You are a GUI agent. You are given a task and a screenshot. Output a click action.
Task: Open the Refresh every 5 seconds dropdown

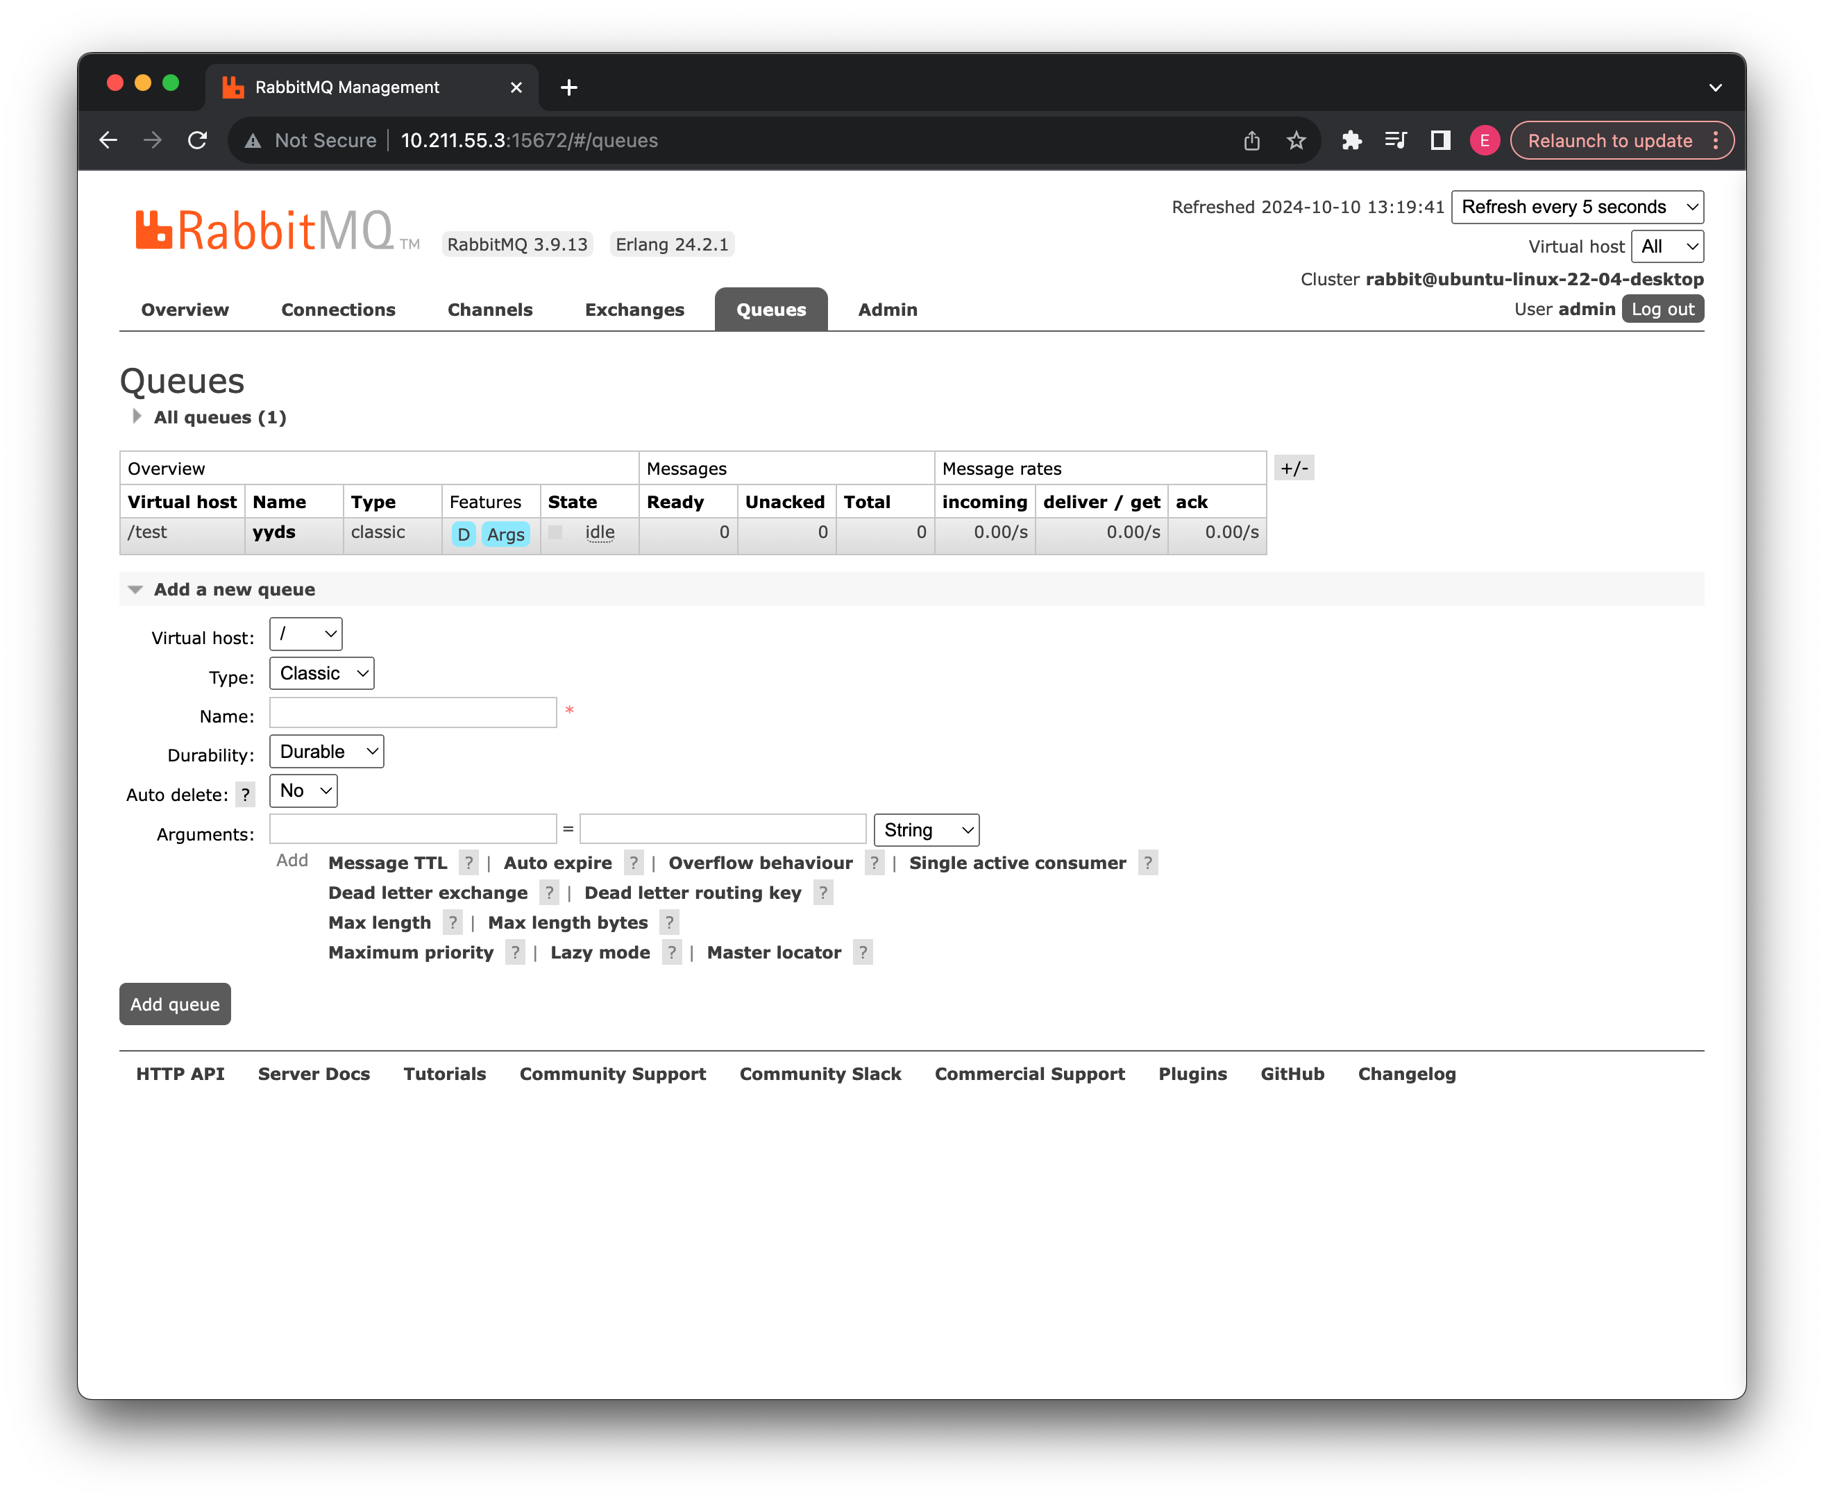click(x=1576, y=207)
